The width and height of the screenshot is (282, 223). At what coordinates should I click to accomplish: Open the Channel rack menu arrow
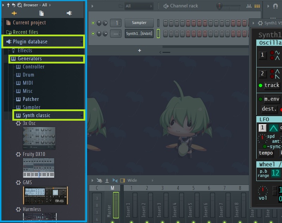(x=92, y=6)
